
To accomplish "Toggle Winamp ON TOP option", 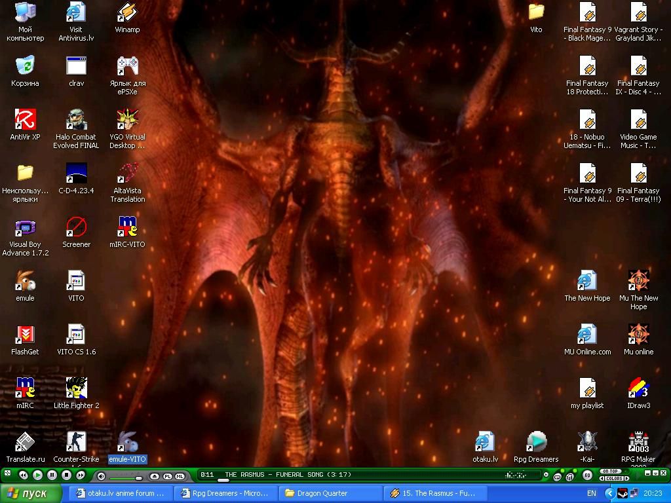I will [x=610, y=472].
